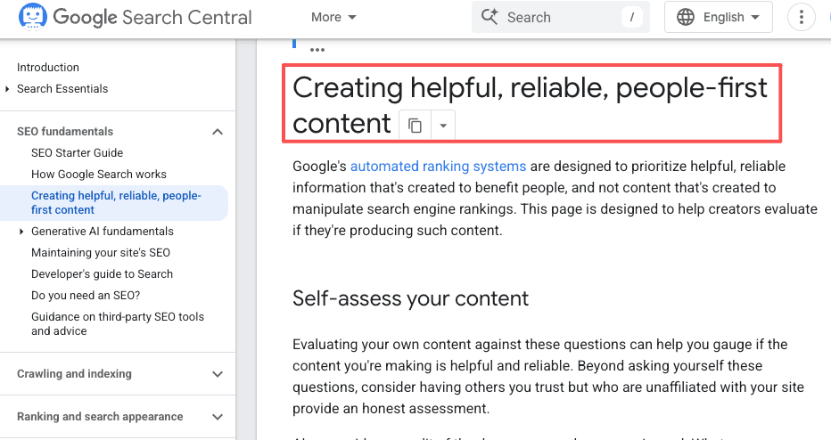The image size is (831, 440).
Task: Click the Self-assess your content heading
Action: point(411,298)
